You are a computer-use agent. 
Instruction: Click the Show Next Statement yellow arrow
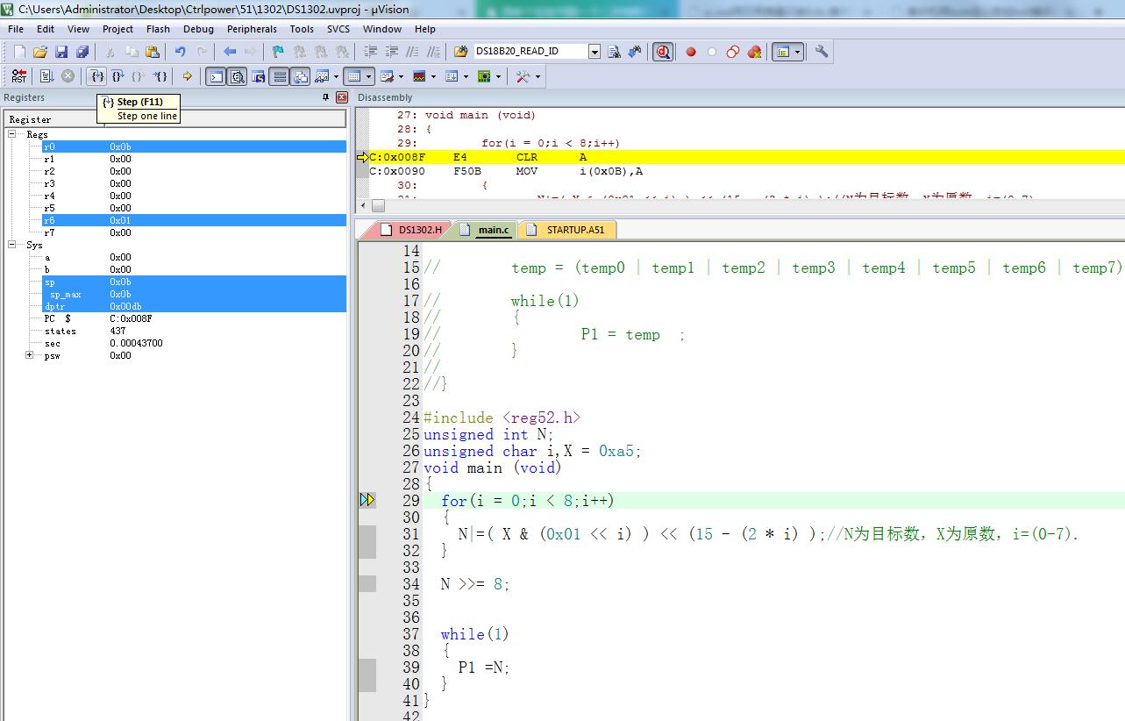pos(187,76)
